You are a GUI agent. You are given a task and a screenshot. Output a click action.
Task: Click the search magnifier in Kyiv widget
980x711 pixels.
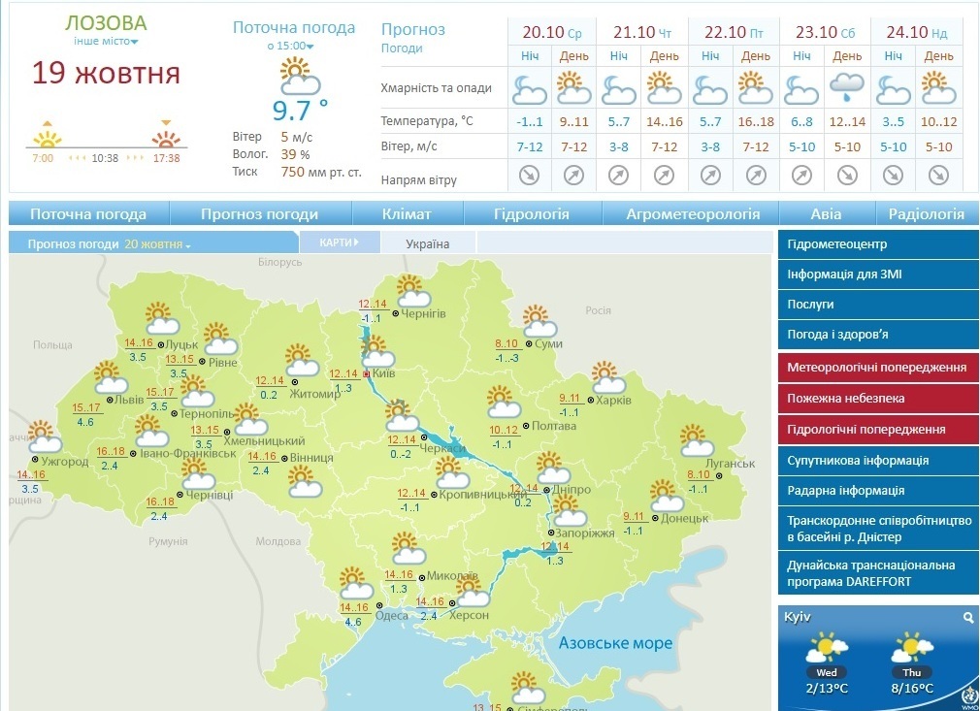pos(968,618)
